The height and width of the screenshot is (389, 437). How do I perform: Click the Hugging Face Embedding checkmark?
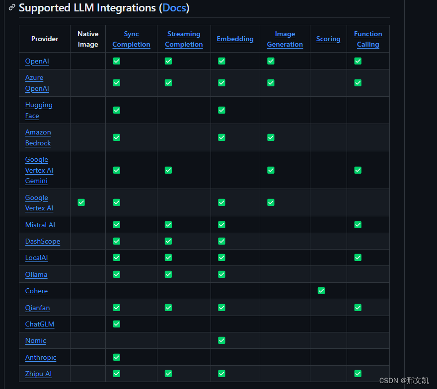[x=221, y=110]
